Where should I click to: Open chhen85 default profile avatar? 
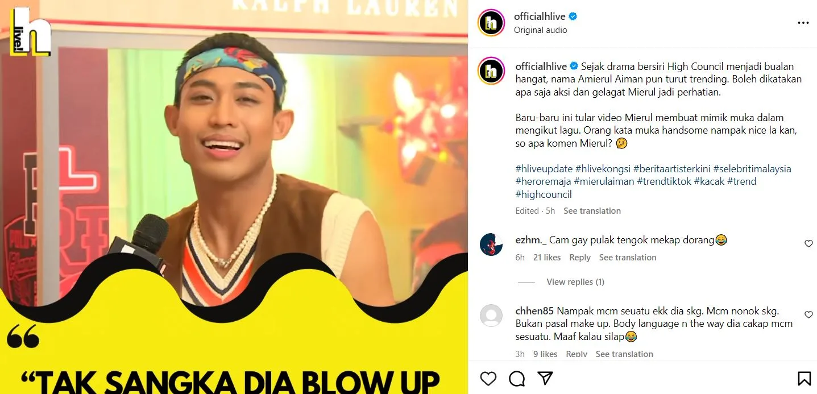(x=491, y=316)
